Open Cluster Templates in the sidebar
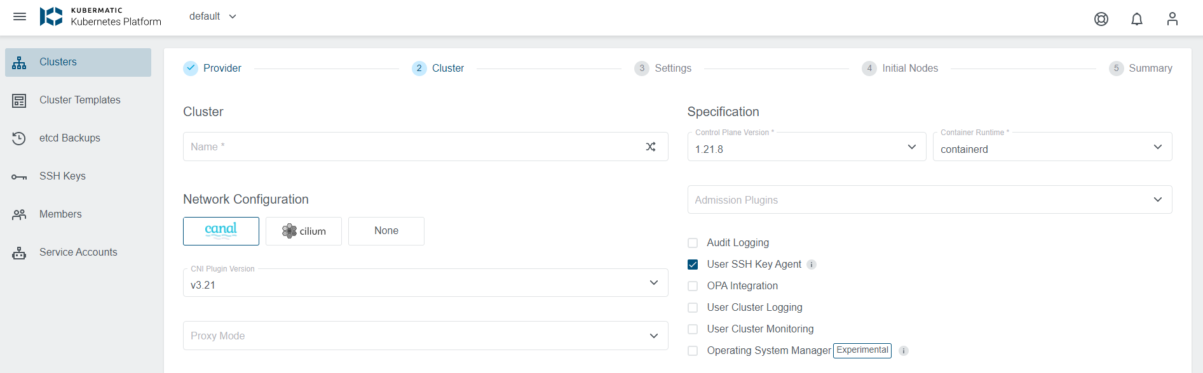 pos(79,100)
